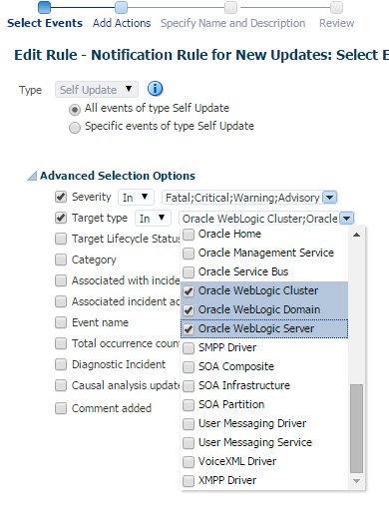Check the Oracle Service Bus option
389x521 pixels.
pos(189,272)
